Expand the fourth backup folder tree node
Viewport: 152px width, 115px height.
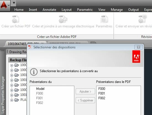click(12, 80)
